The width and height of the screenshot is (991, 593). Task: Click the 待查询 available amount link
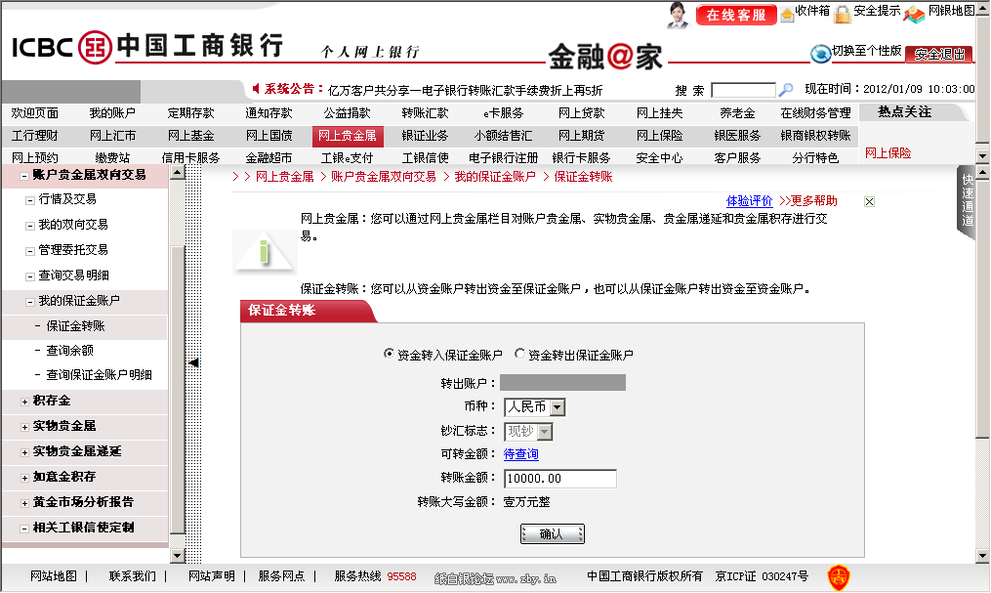[x=520, y=454]
